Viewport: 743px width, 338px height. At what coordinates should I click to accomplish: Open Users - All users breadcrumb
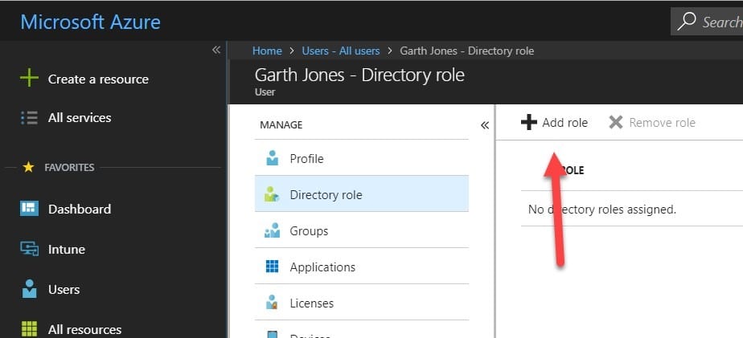pyautogui.click(x=341, y=51)
